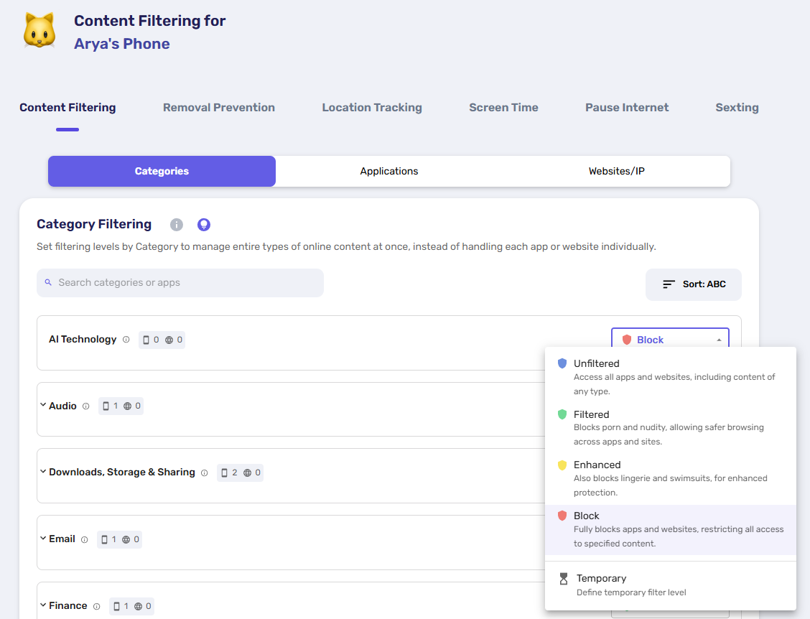Open the Sort: ABC menu
The width and height of the screenshot is (810, 619).
693,284
